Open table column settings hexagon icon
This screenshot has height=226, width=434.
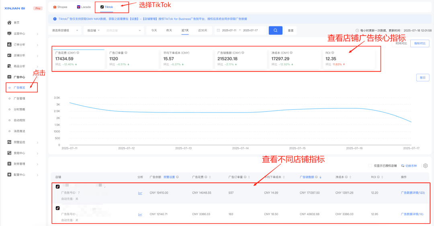[x=426, y=165]
